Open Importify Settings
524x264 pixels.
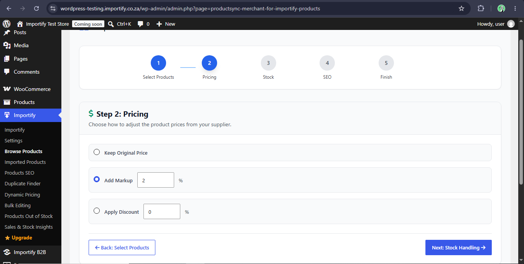pyautogui.click(x=13, y=140)
